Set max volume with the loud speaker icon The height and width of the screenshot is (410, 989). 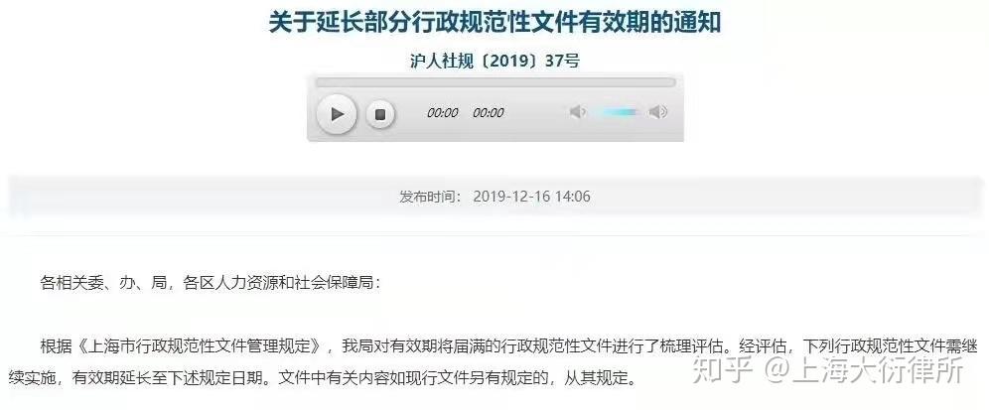point(658,112)
